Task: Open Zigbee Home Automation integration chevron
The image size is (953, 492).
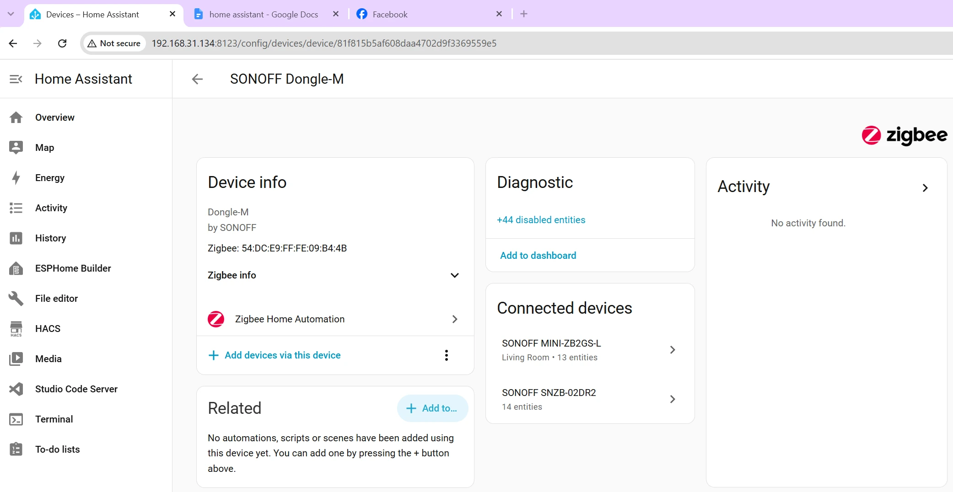Action: pyautogui.click(x=455, y=319)
